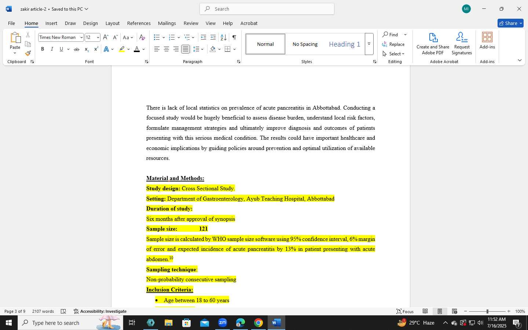Image resolution: width=528 pixels, height=330 pixels.
Task: Increase font size with the larger A icon
Action: click(x=106, y=37)
